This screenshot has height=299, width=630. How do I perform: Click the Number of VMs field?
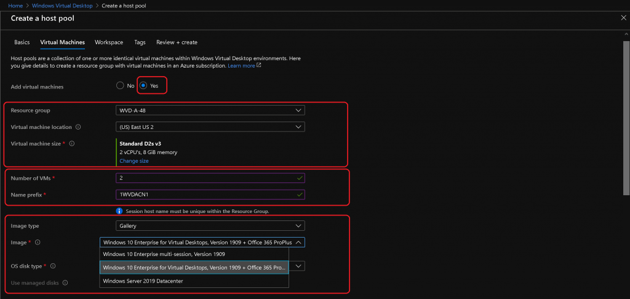[210, 178]
